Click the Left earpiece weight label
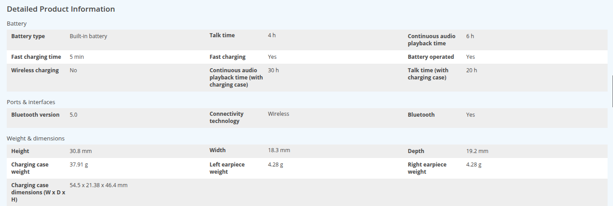Image resolution: width=613 pixels, height=206 pixels. pos(227,168)
